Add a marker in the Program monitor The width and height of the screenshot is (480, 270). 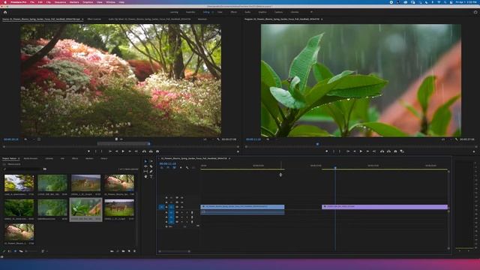[327, 151]
